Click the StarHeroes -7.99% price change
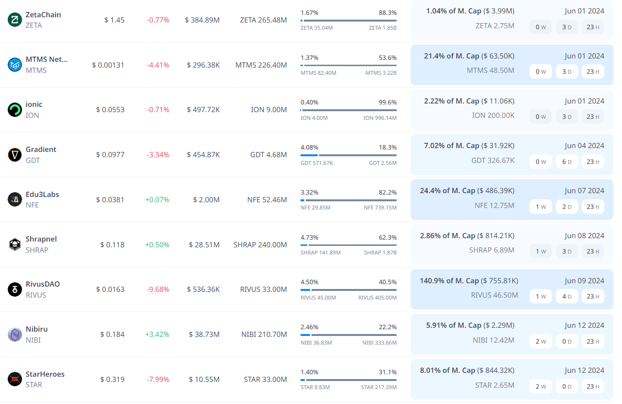622x404 pixels. click(158, 380)
